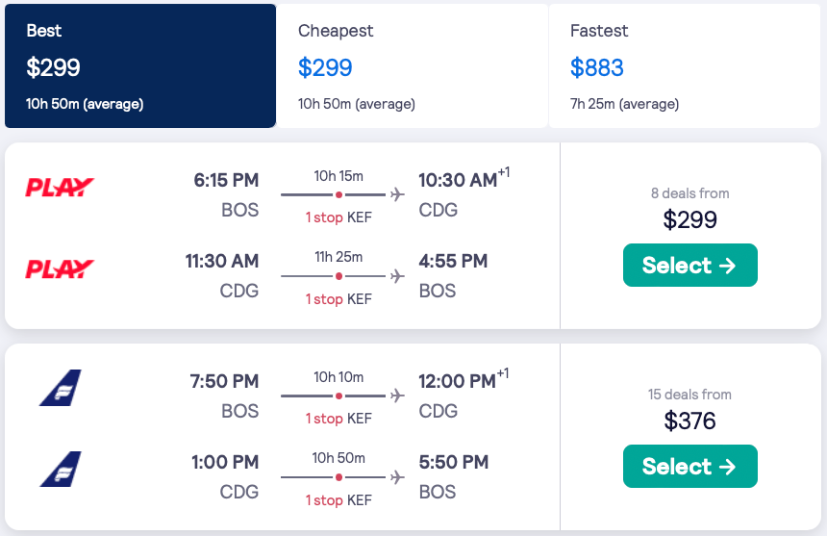Switch to the Best sorting tab

click(x=140, y=66)
